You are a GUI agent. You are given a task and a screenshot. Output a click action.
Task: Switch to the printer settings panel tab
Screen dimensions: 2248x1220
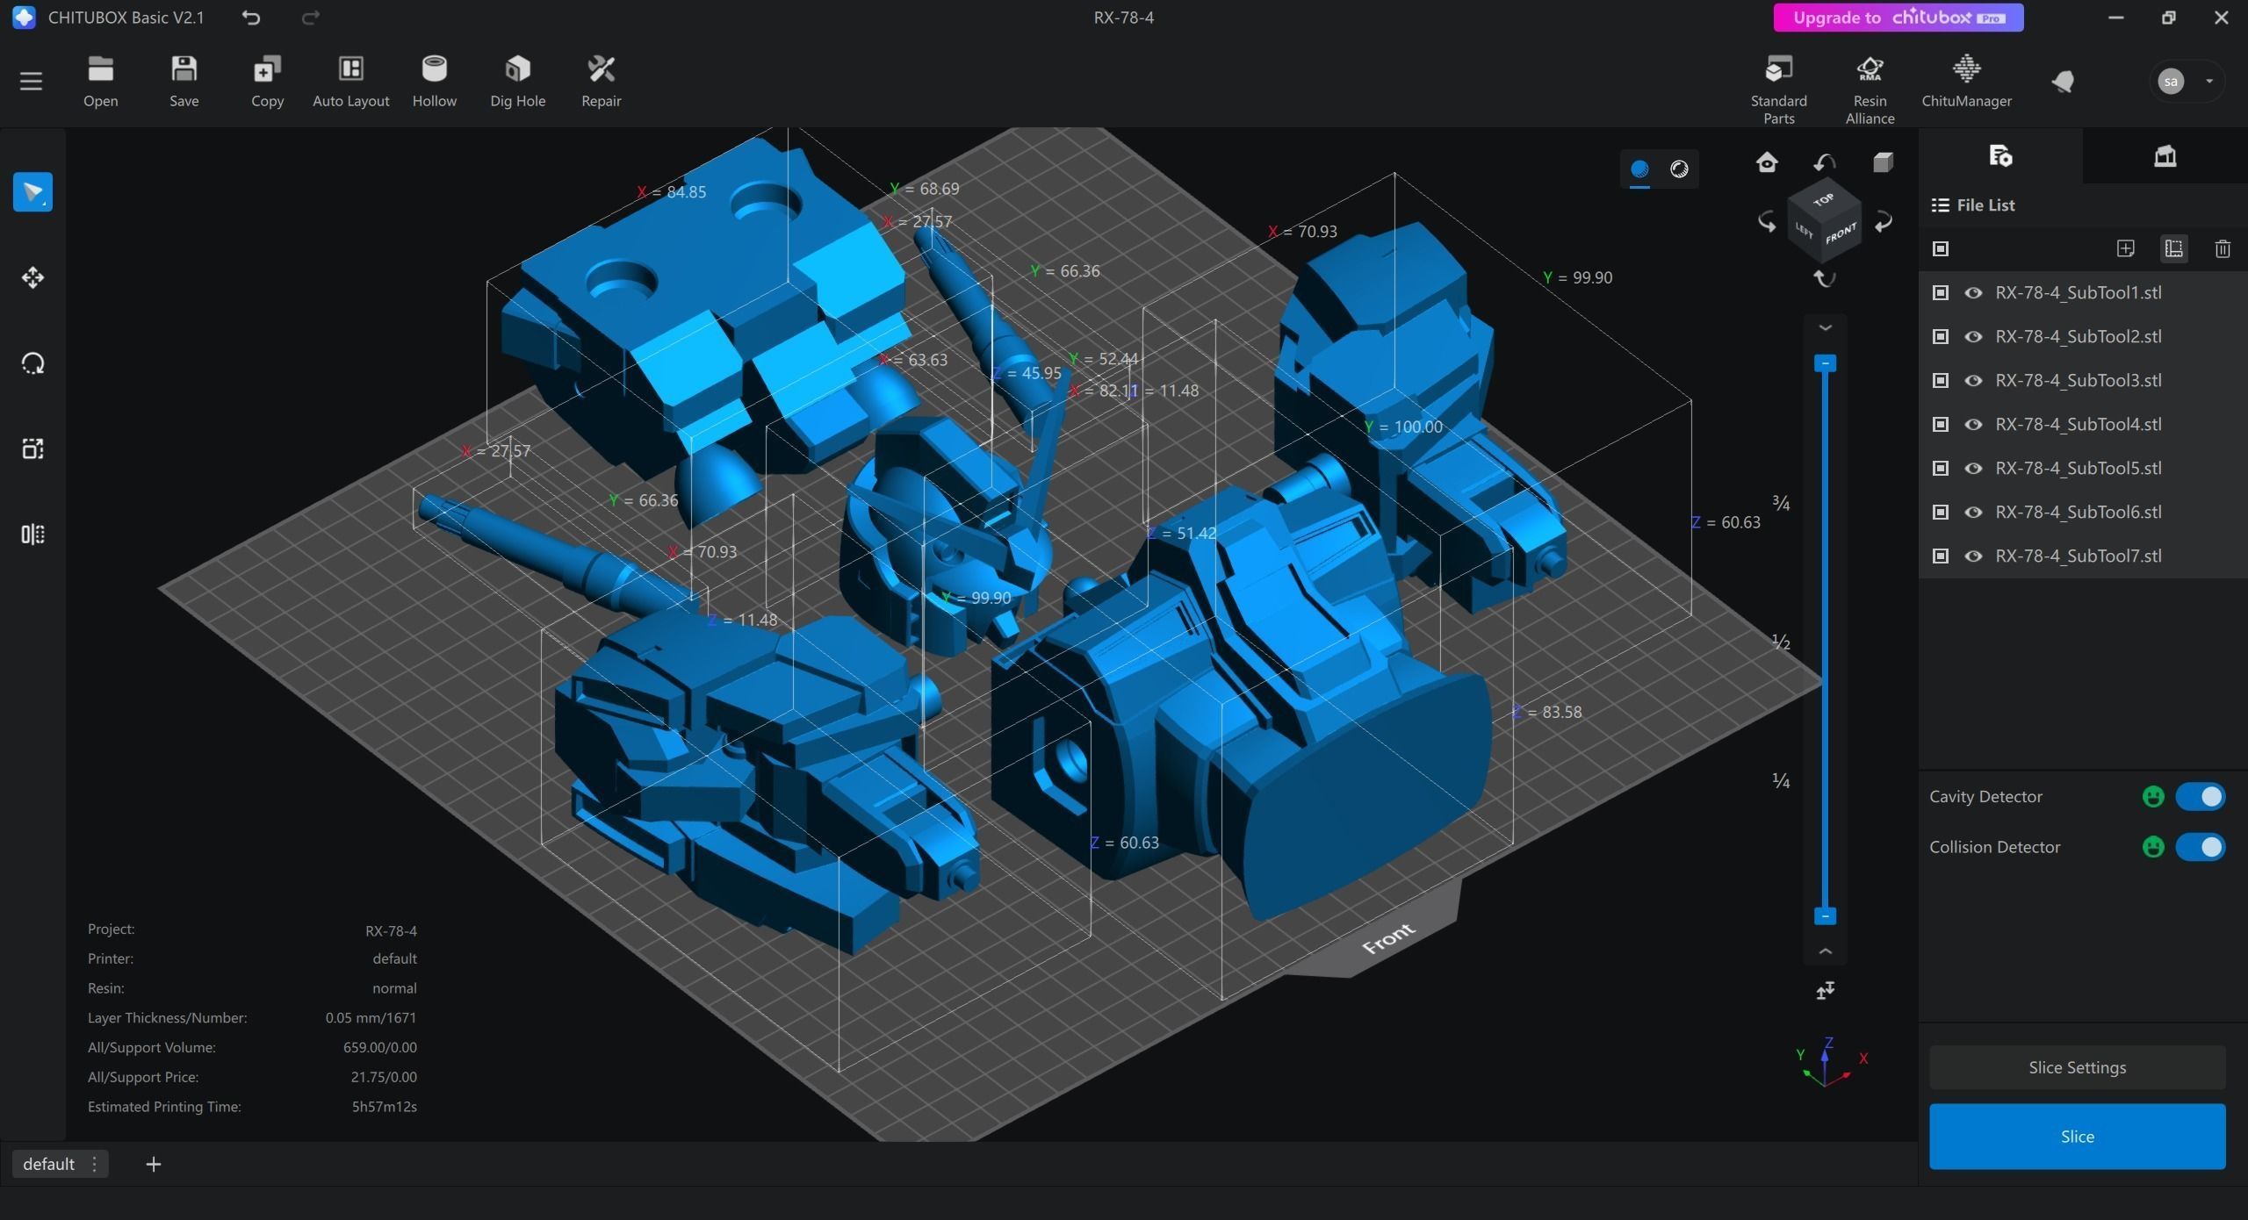coord(2165,157)
